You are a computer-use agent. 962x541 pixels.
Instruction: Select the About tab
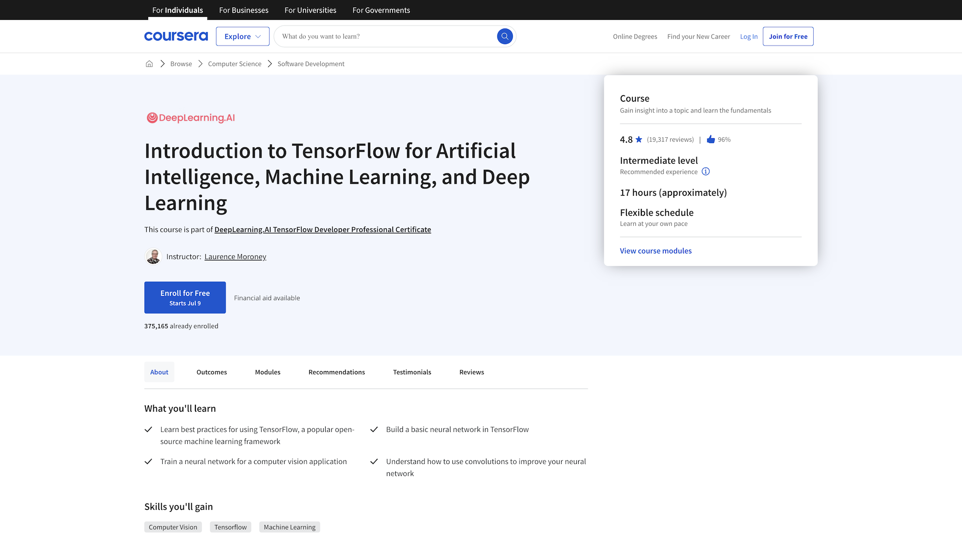pyautogui.click(x=159, y=372)
